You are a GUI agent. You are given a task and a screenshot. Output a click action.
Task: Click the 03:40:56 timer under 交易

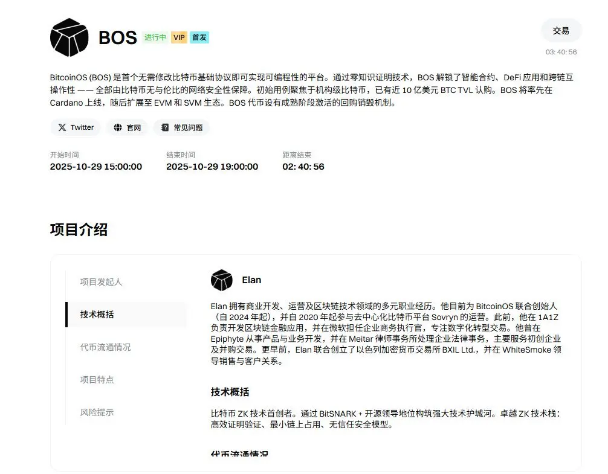pos(561,52)
